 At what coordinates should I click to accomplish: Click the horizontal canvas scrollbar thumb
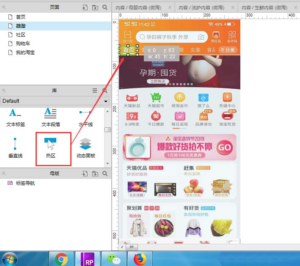[x=132, y=247]
